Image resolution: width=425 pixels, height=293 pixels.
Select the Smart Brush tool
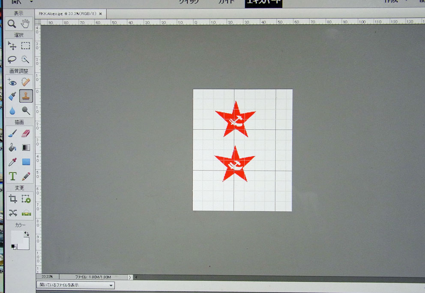[12, 96]
